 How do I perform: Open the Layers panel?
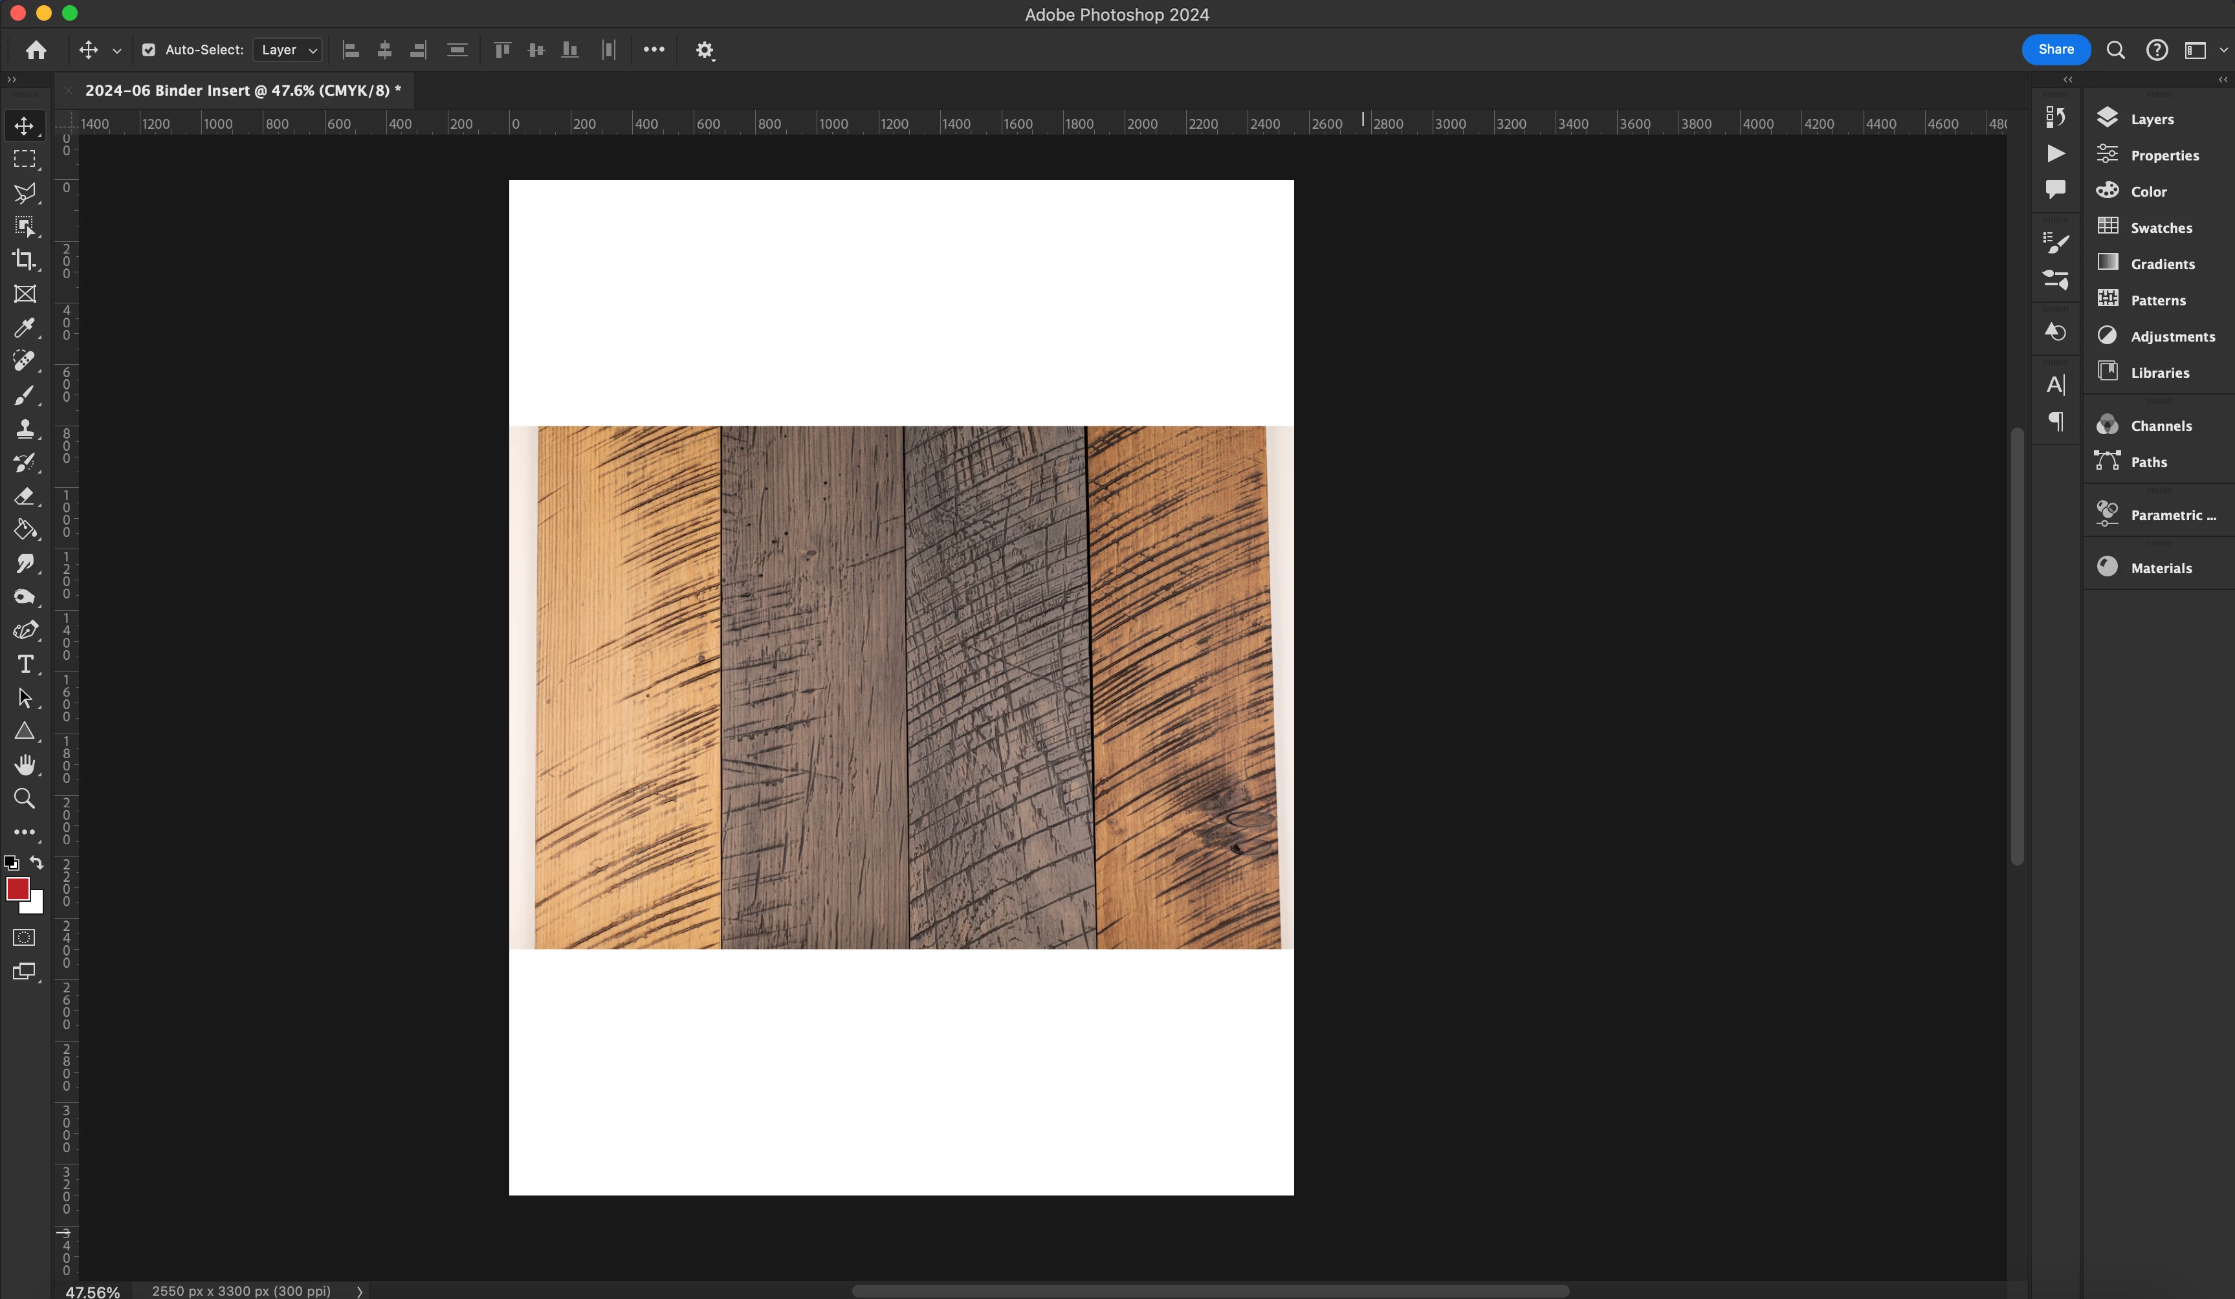[x=2151, y=119]
